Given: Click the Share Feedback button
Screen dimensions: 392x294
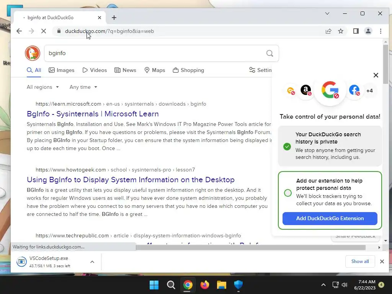Looking at the screenshot, I should (x=355, y=237).
